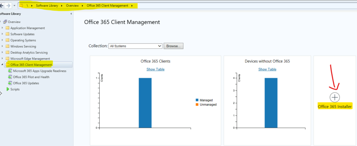
Task: Click the Software Updates folder icon
Action: 8,34
